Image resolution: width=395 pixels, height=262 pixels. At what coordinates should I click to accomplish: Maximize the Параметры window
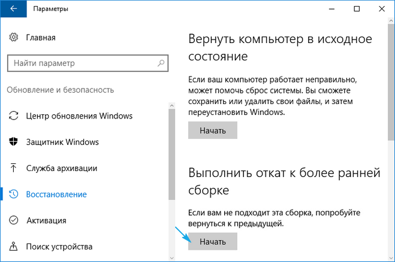[357, 9]
